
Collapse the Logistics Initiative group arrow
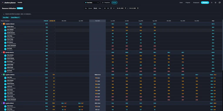[x=2, y=75]
